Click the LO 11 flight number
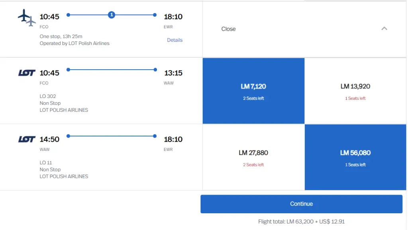The height and width of the screenshot is (230, 408). click(x=46, y=163)
